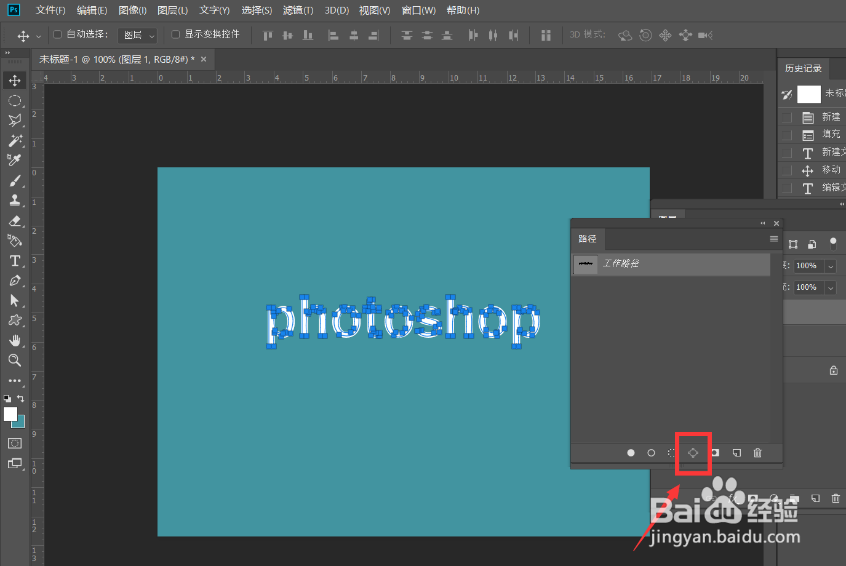Click 3D rotate mode icon
The width and height of the screenshot is (846, 566).
625,35
